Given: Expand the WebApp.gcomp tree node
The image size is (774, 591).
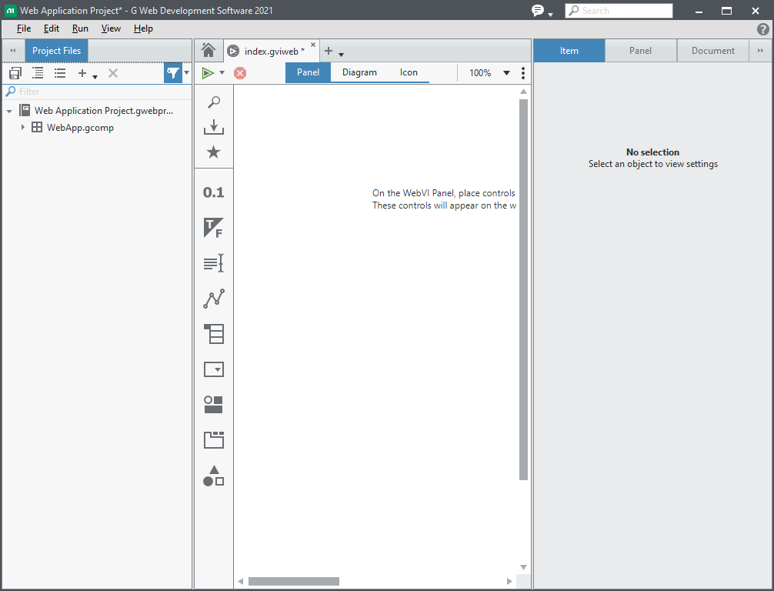Looking at the screenshot, I should (23, 128).
